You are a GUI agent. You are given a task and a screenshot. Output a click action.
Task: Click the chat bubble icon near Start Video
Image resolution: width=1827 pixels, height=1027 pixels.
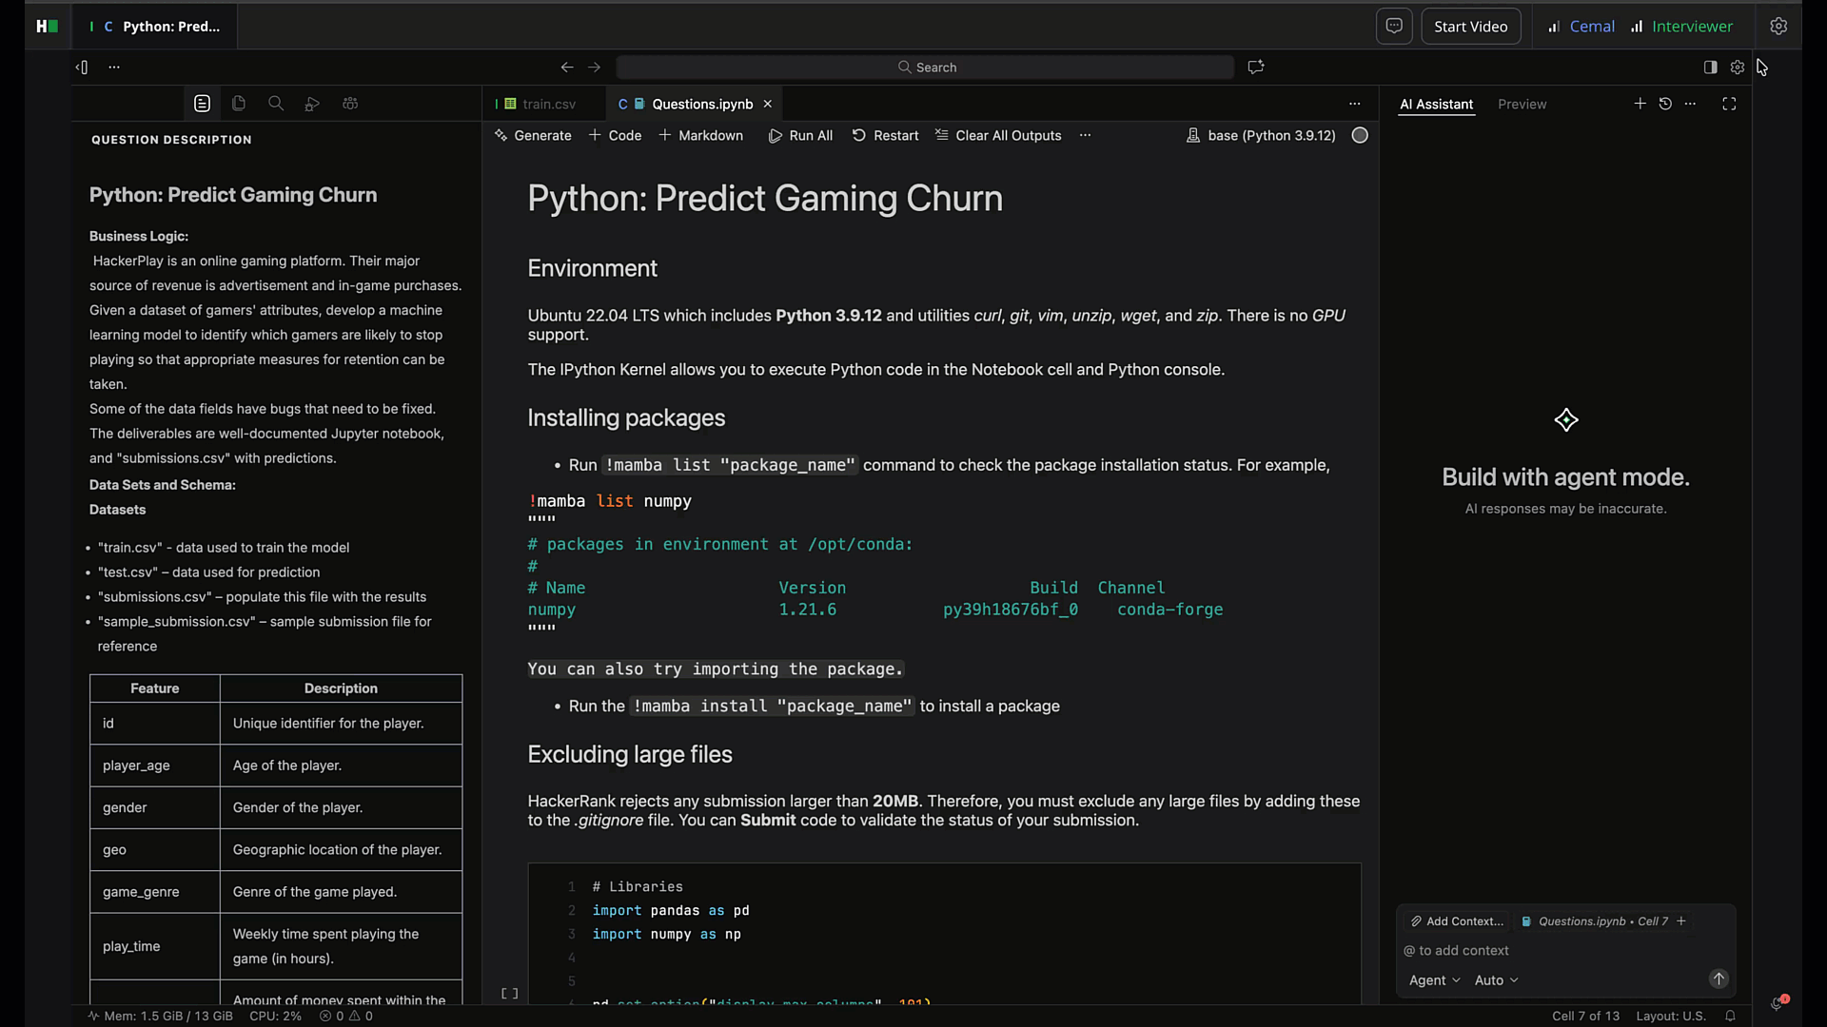click(1394, 26)
